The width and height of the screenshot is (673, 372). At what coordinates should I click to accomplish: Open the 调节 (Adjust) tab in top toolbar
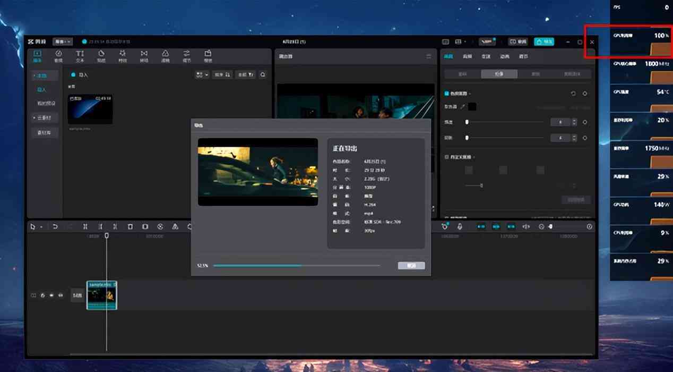click(186, 56)
